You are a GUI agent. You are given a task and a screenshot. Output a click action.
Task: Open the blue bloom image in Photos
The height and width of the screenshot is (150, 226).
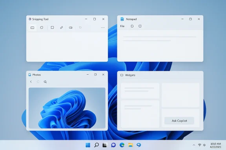[67, 108]
